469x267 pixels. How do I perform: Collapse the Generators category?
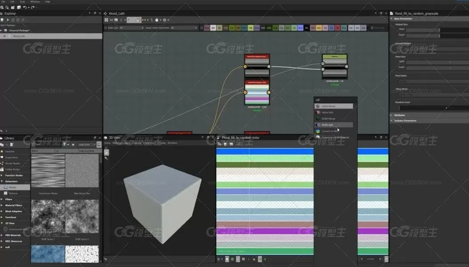click(1, 181)
